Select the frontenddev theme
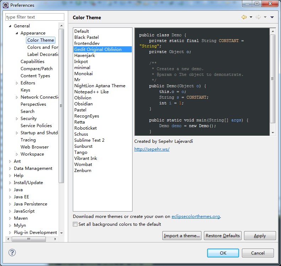The height and width of the screenshot is (266, 281). [103, 43]
